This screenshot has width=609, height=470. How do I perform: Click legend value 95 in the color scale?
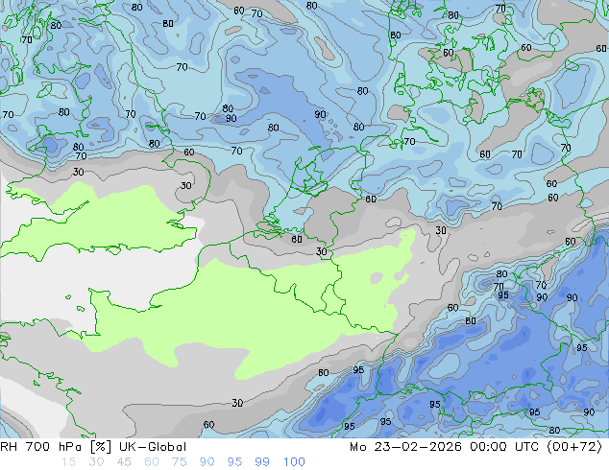234,462
